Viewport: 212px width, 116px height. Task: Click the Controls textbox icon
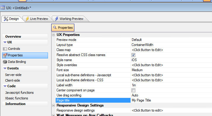pyautogui.click(x=5, y=49)
